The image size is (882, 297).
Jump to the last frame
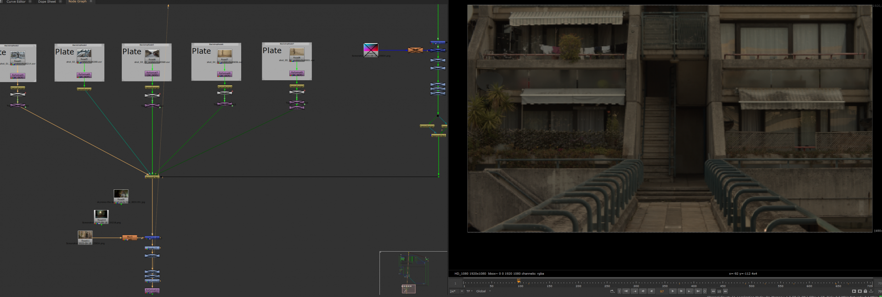698,291
